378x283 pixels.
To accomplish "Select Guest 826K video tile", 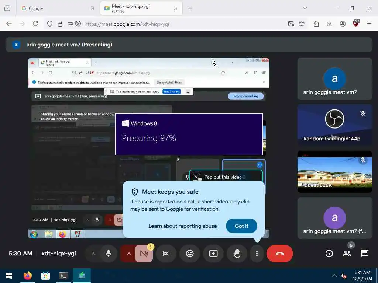I will click(x=334, y=172).
